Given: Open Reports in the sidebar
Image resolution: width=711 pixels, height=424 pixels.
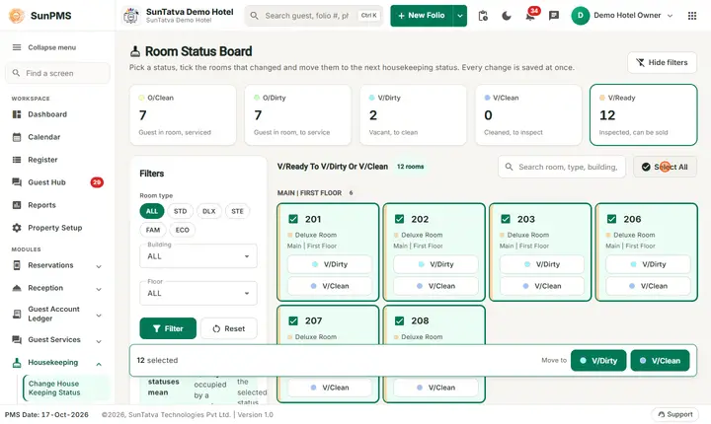Looking at the screenshot, I should point(55,205).
